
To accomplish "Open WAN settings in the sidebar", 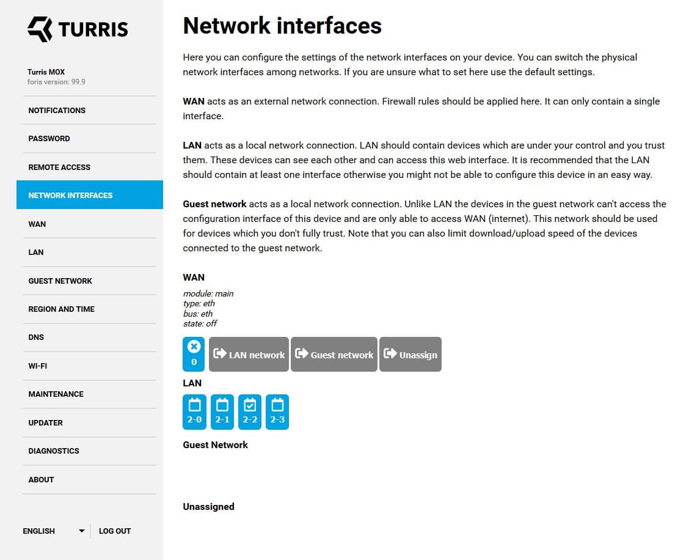I will (x=37, y=224).
